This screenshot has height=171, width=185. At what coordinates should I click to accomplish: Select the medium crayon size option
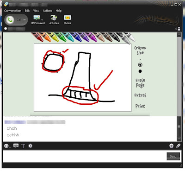(x=140, y=65)
